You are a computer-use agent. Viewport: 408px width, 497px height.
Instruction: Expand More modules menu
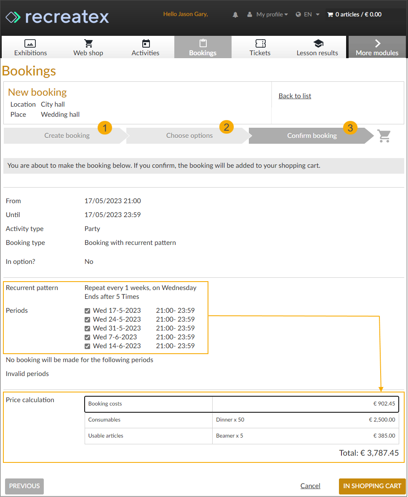coord(377,47)
